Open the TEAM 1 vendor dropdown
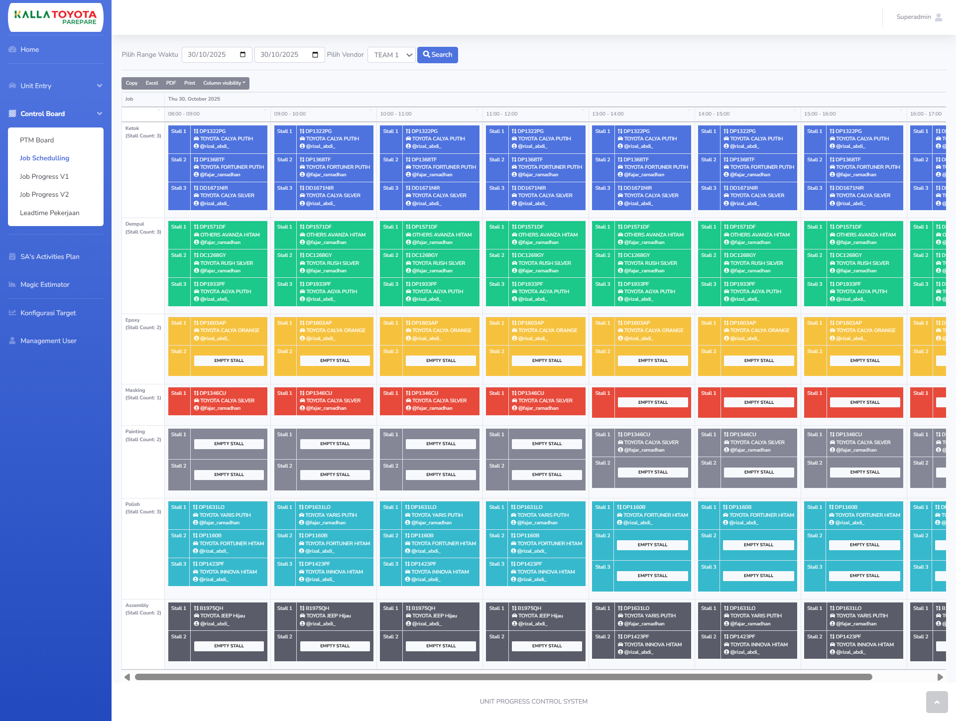The image size is (956, 721). pos(391,55)
